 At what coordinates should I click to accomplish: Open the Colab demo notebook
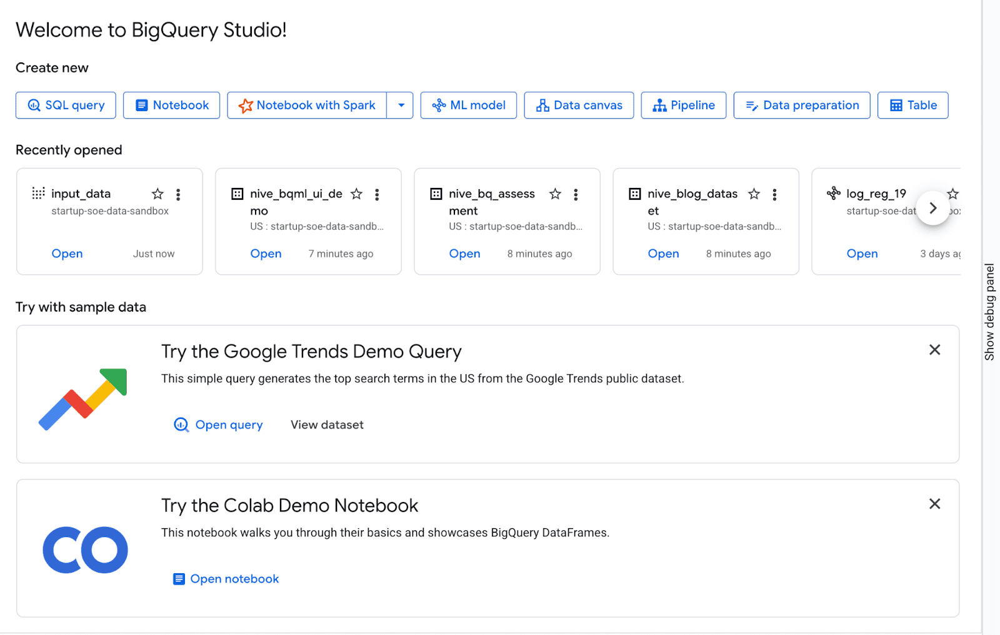click(225, 579)
